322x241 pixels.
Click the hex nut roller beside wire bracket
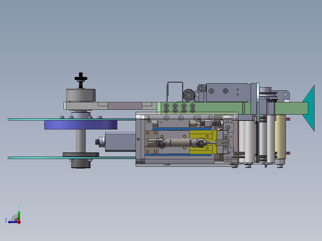(x=188, y=95)
